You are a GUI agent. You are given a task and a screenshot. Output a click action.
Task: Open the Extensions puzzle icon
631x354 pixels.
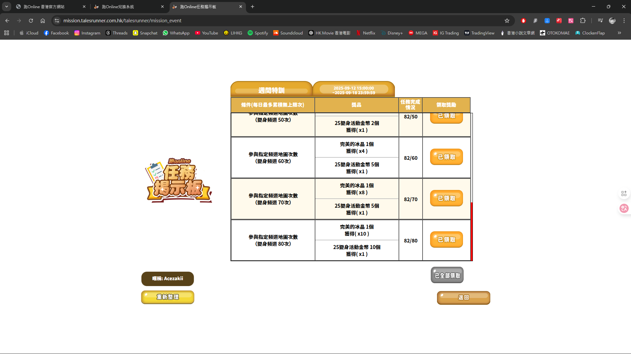click(583, 21)
